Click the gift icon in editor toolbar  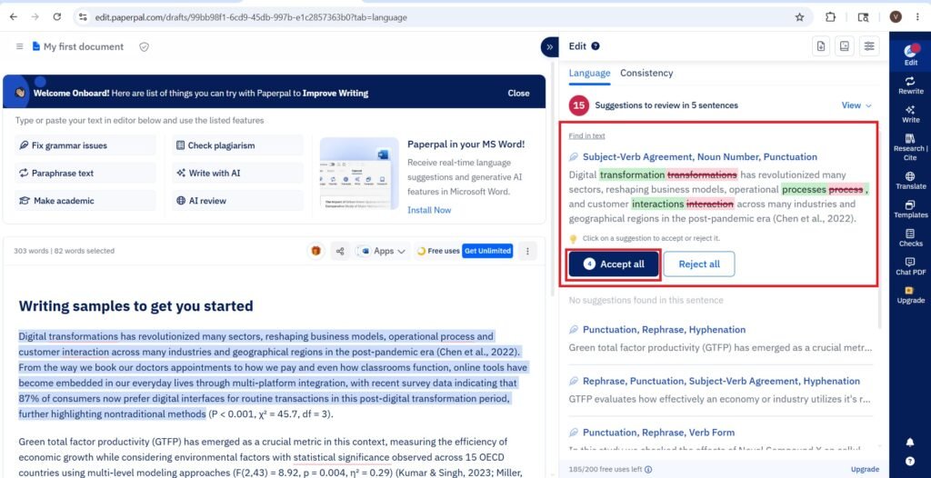[x=315, y=251]
